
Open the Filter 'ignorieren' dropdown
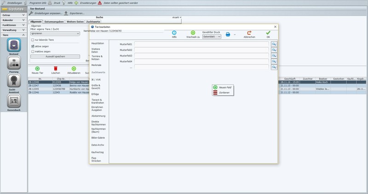55,33
